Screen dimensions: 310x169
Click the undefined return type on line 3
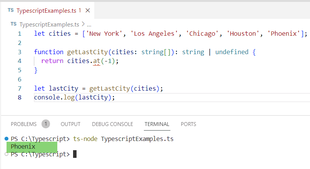click(232, 52)
